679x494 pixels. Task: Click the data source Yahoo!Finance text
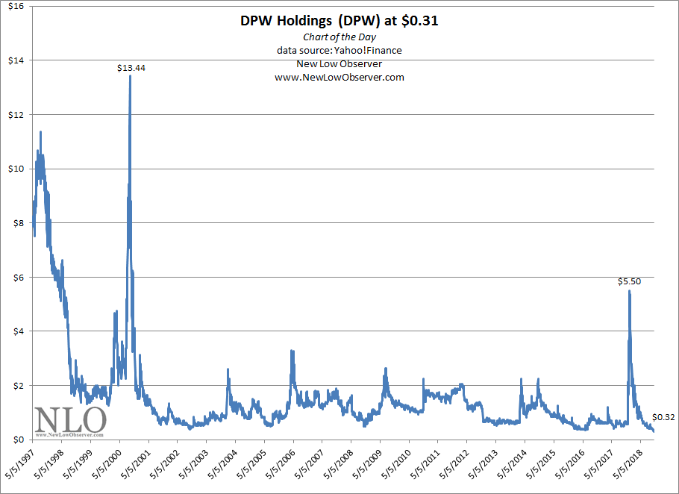click(339, 50)
